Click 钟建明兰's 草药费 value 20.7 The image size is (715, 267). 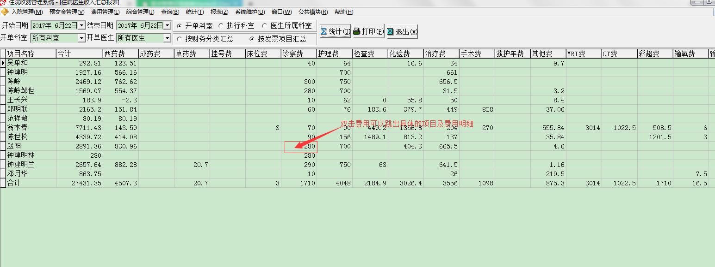192,165
